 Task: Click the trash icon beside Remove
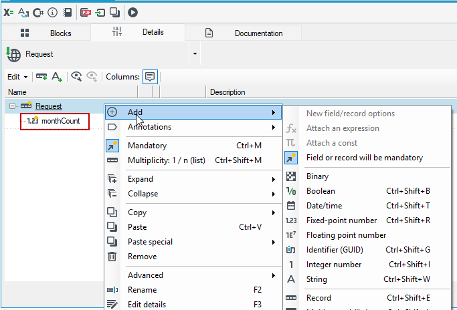tap(112, 257)
